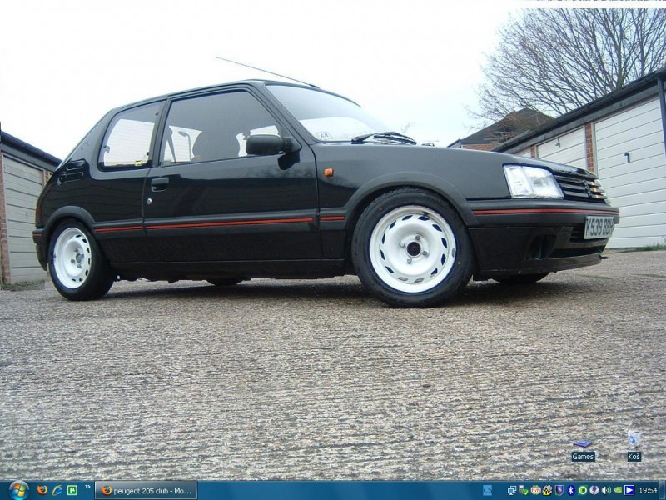This screenshot has width=666, height=500.
Task: Expand the Quick Launch overflow chevron
Action: (87, 488)
